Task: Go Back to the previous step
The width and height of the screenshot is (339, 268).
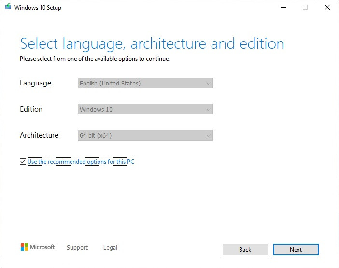Action: (245, 250)
